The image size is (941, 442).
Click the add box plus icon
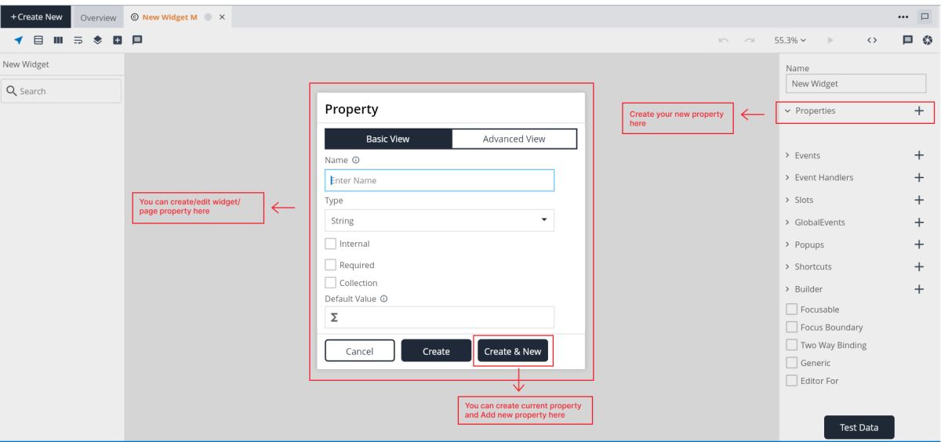click(x=118, y=40)
